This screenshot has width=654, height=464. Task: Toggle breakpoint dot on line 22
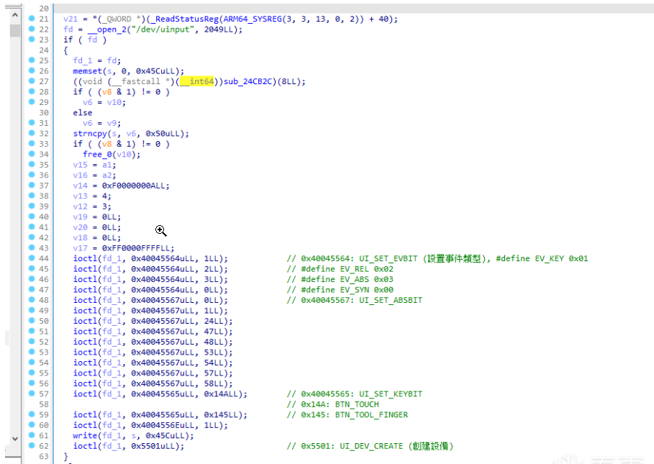(x=32, y=29)
